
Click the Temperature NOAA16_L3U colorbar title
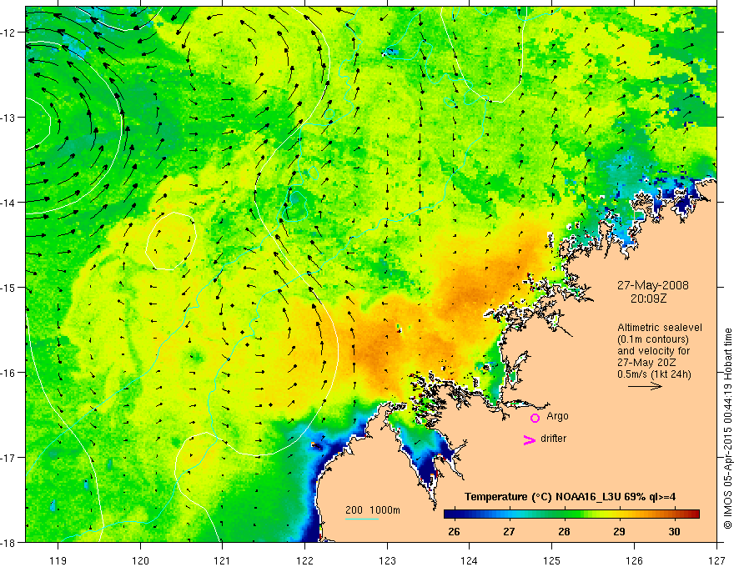pyautogui.click(x=571, y=497)
